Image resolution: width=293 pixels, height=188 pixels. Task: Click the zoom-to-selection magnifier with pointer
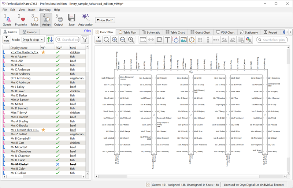pyautogui.click(x=131, y=40)
